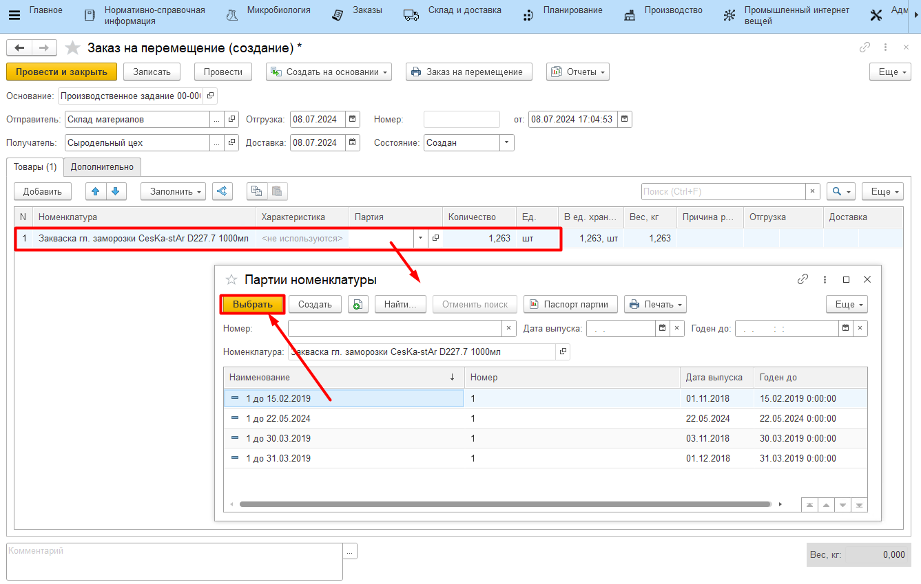This screenshot has width=921, height=584.
Task: Click the copy rows icon in table toolbar
Action: (x=256, y=191)
